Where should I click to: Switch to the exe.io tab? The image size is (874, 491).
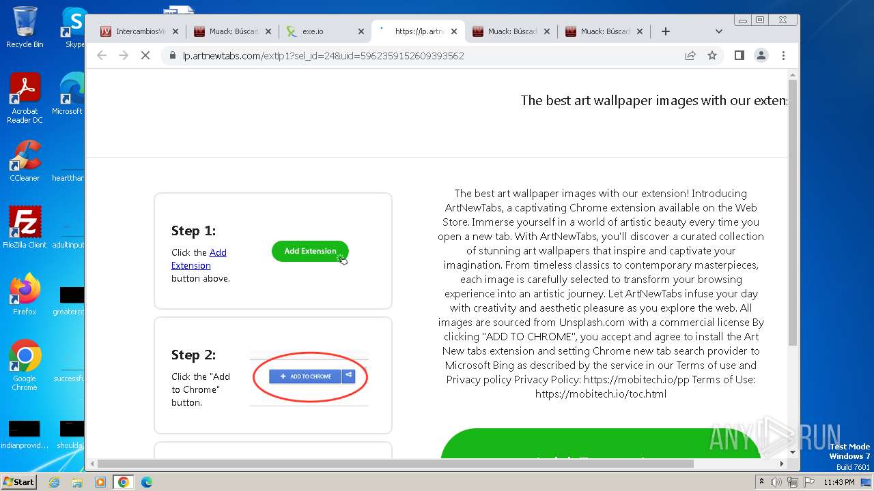325,31
